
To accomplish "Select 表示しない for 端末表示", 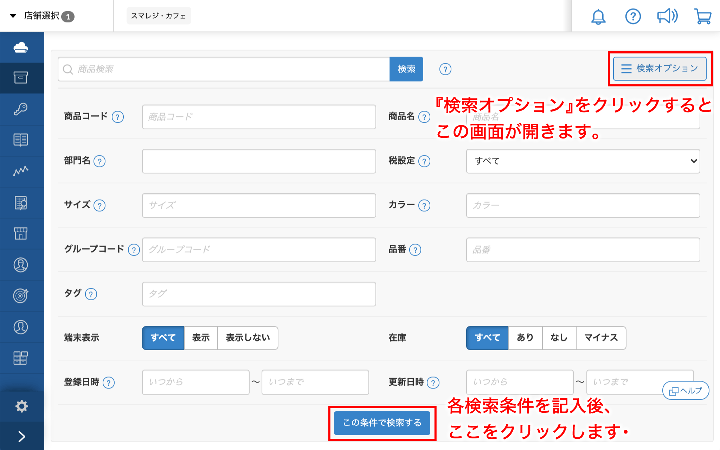I will 248,338.
